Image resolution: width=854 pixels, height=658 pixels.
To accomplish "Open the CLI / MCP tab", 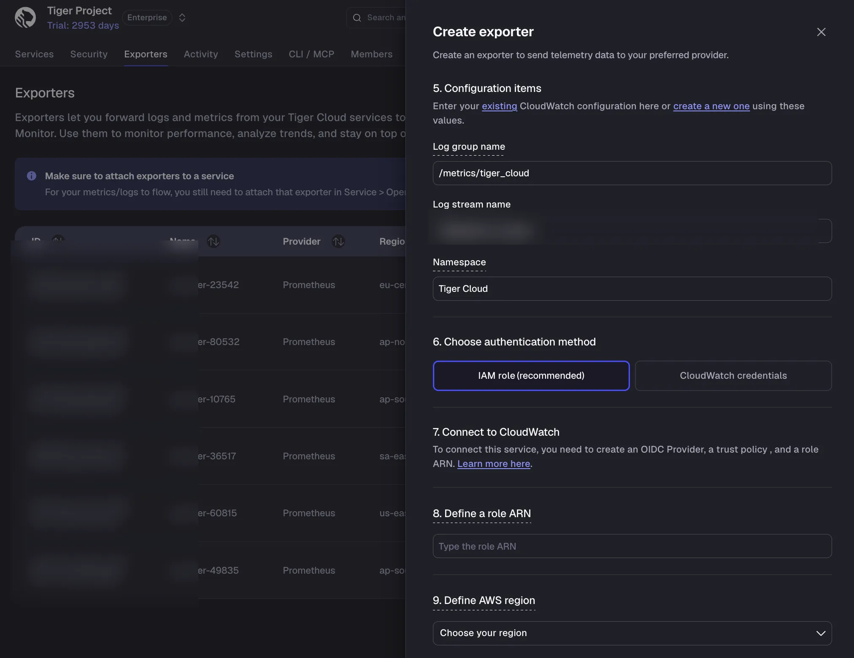I will click(x=311, y=54).
